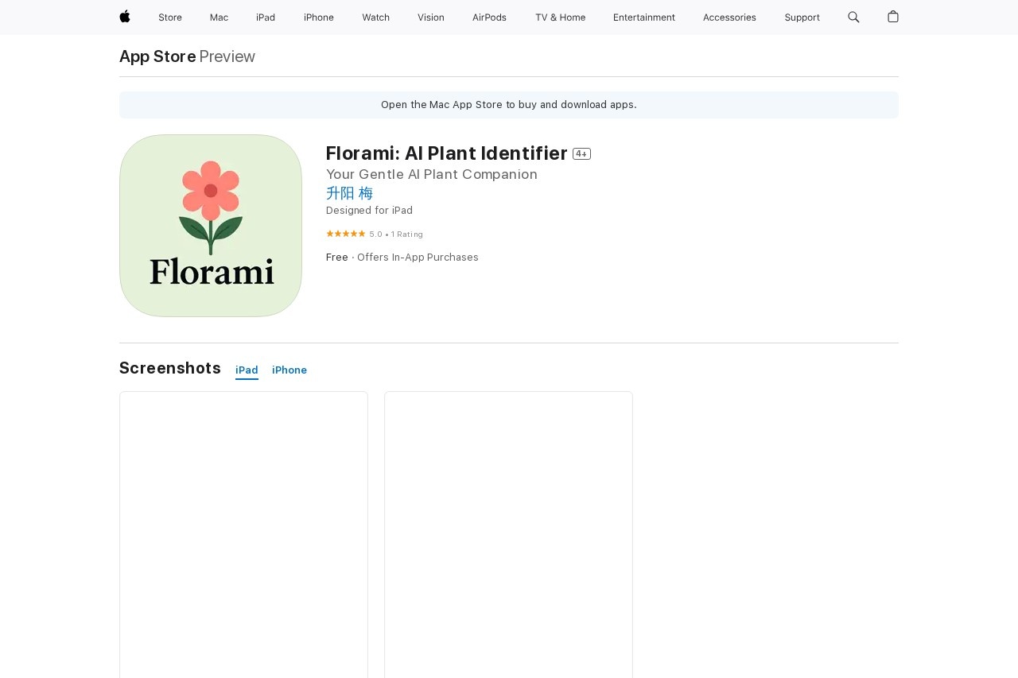Viewport: 1018px width, 678px height.
Task: Open the Entertainment menu item
Action: click(644, 17)
